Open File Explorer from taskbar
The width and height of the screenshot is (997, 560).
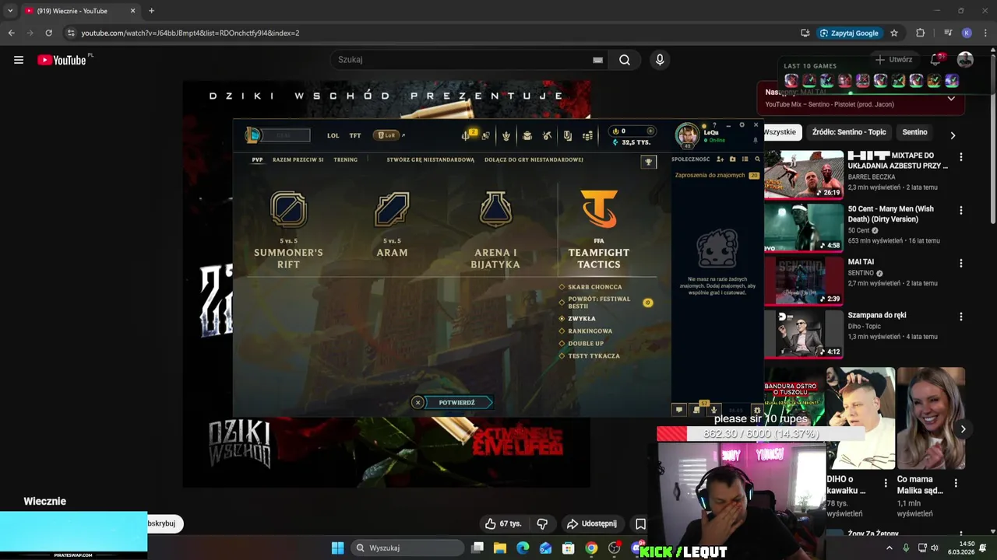point(500,548)
